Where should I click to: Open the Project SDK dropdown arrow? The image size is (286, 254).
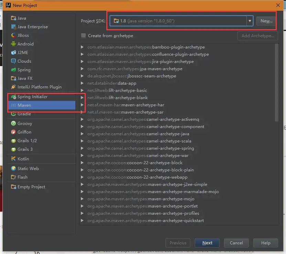click(x=250, y=21)
